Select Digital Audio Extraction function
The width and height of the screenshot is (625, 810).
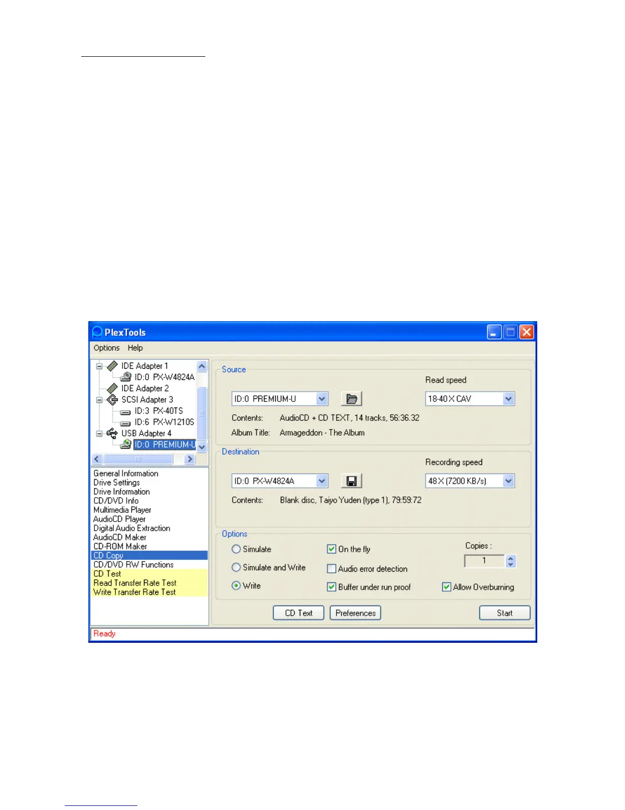coord(132,528)
